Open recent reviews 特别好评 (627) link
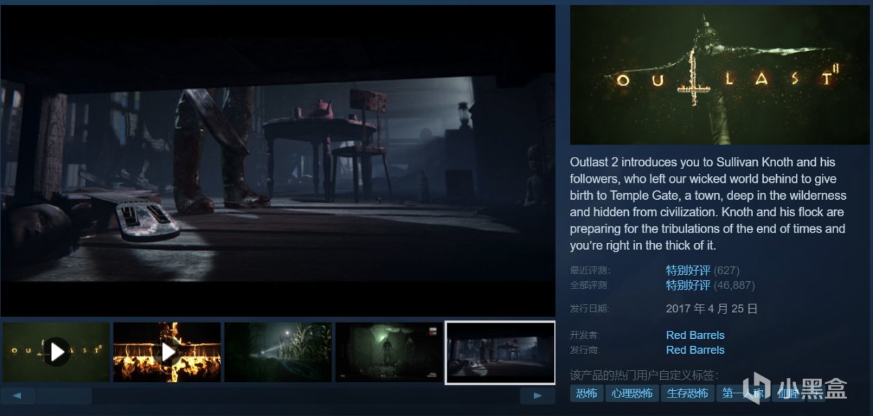Screen dimensions: 873x416 702,270
